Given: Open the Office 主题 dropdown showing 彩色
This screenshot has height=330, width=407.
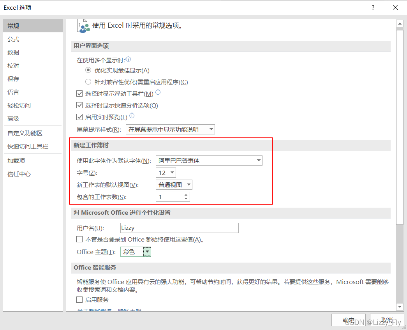Looking at the screenshot, I should [147, 251].
